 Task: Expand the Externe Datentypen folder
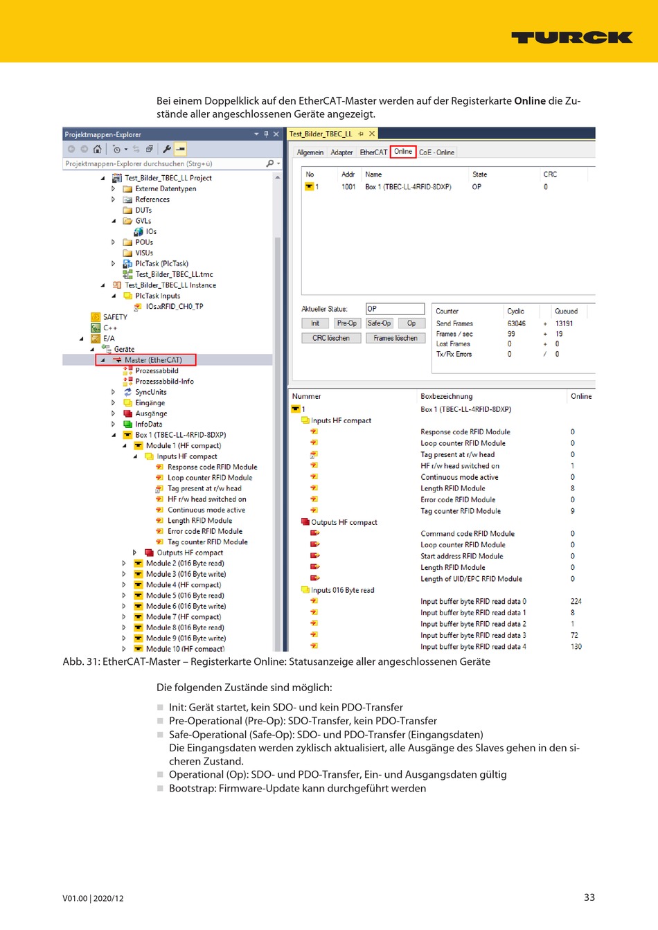tap(114, 188)
